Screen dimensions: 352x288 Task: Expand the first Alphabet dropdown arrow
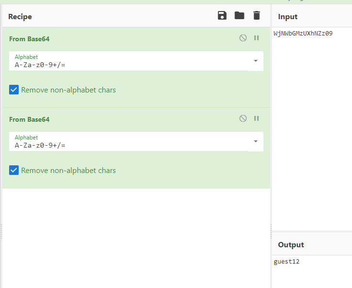pos(255,61)
